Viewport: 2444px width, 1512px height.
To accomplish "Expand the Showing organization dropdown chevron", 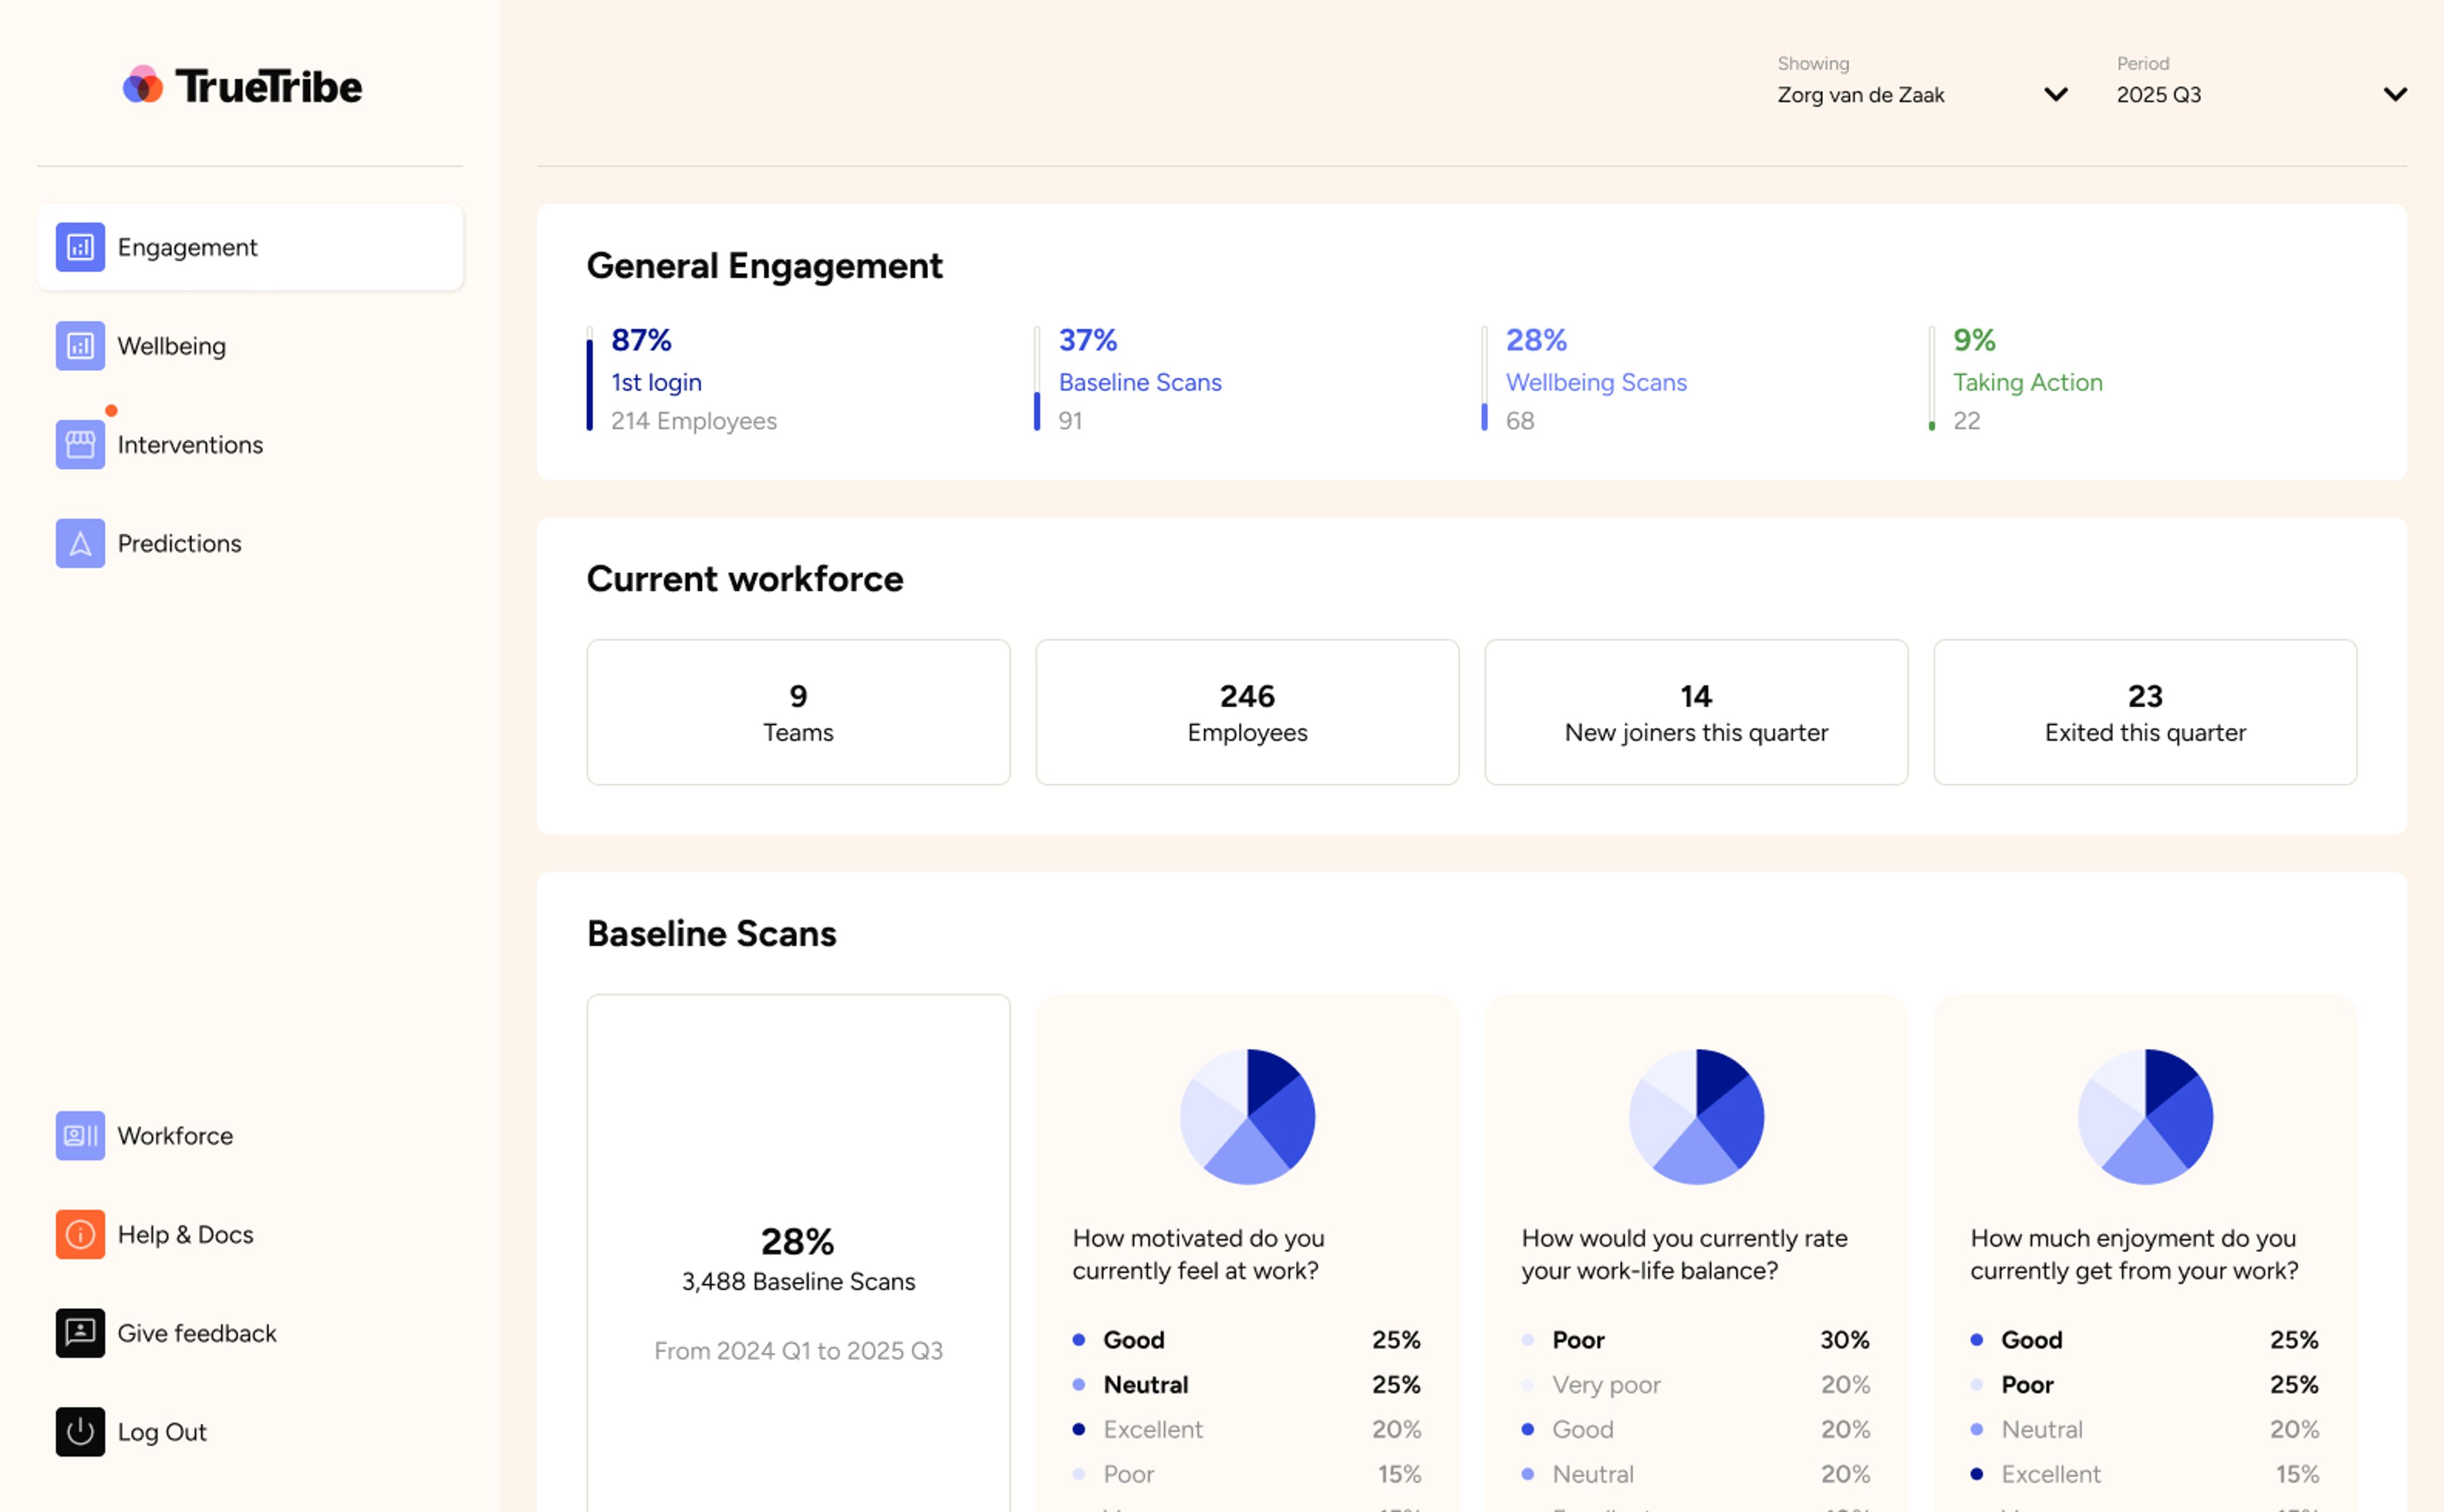I will 2055,95.
